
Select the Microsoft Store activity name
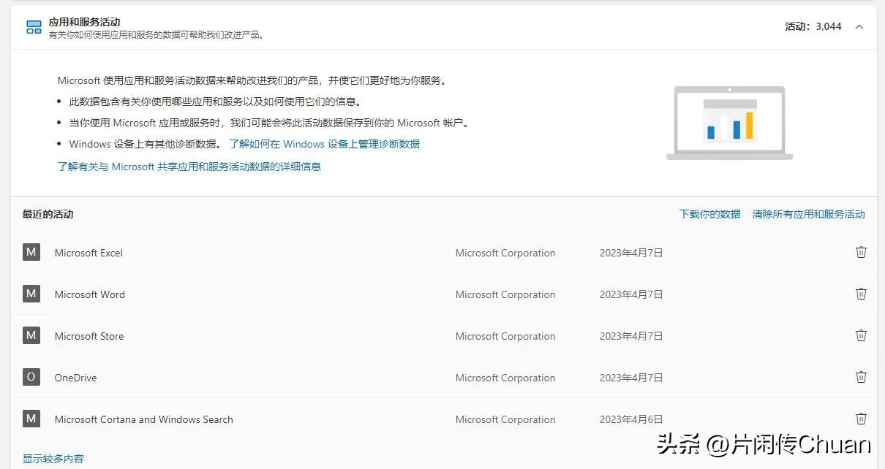(x=89, y=336)
